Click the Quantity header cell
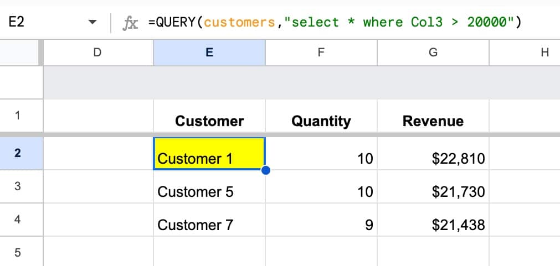 pyautogui.click(x=321, y=121)
